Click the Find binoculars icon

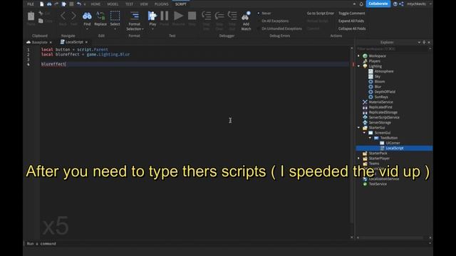pos(87,16)
